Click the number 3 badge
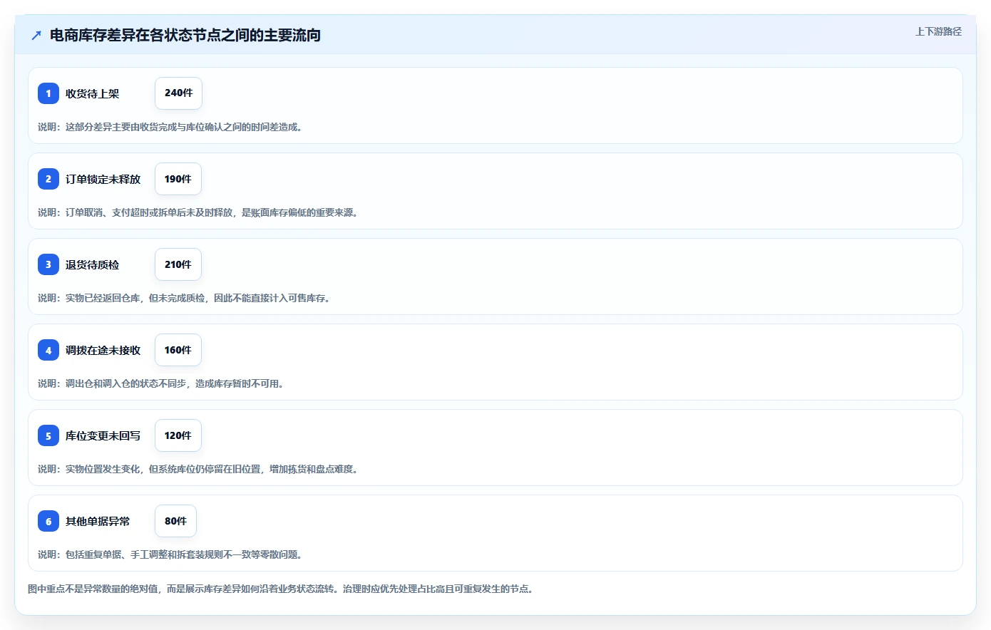This screenshot has width=991, height=630. tap(48, 264)
